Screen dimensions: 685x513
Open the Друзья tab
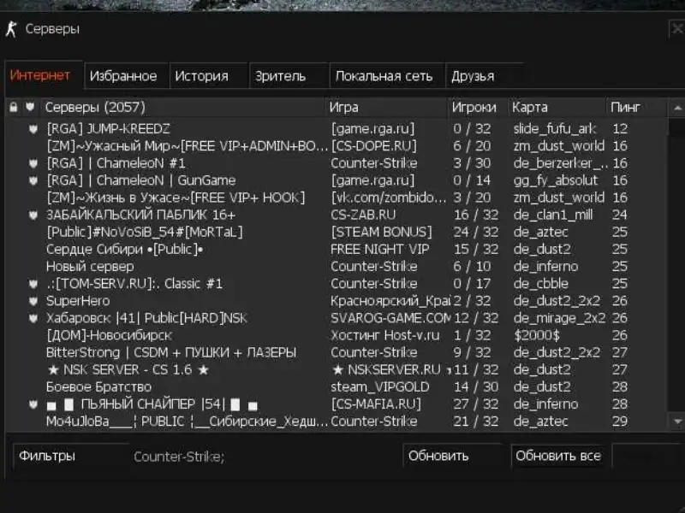pos(484,76)
